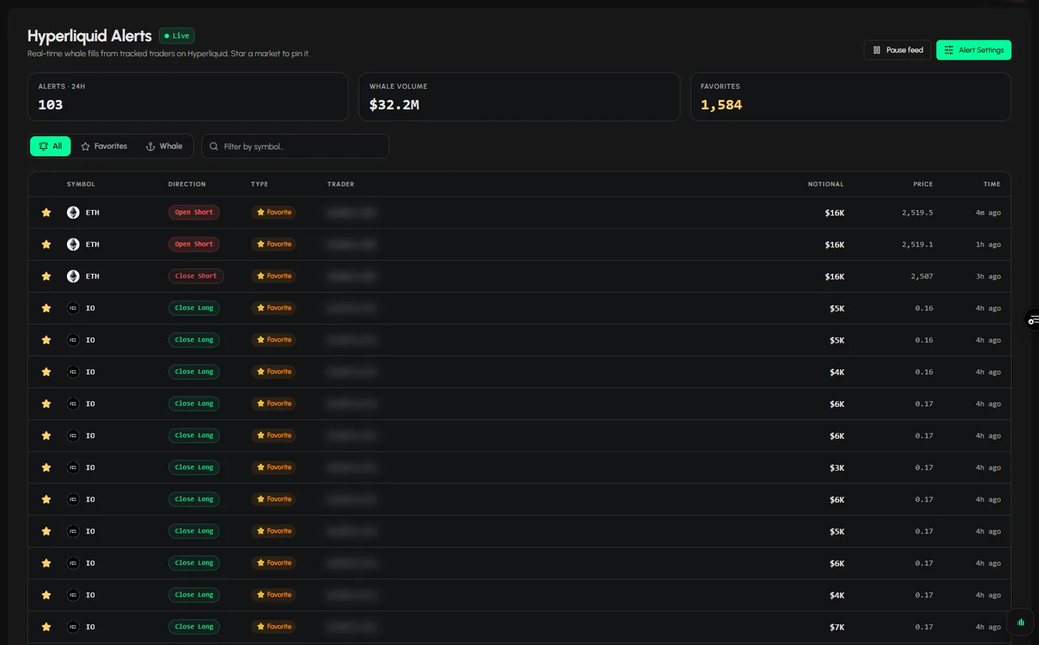Click Favorite badge in IO $4K at 0.17 row

[273, 594]
